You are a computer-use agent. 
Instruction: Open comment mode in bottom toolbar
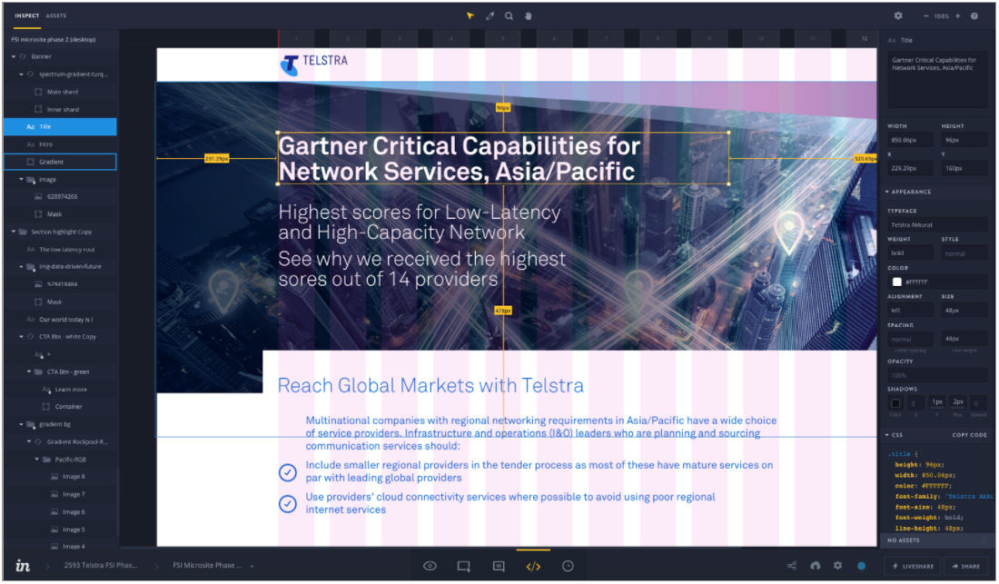[x=499, y=566]
